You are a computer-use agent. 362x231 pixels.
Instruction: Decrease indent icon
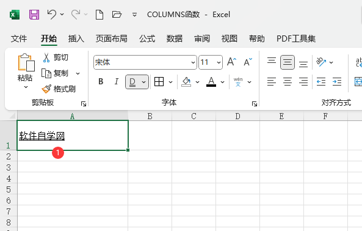tap(321, 81)
